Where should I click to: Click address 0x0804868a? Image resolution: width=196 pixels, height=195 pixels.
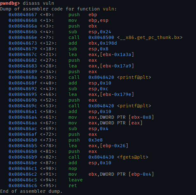click(x=23, y=77)
